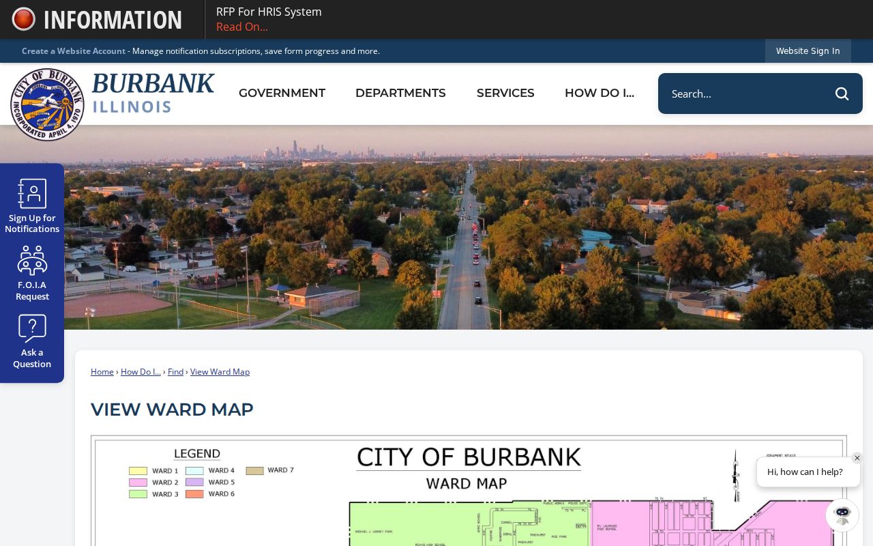Click the Ward 7 tan legend swatch
Image resolution: width=873 pixels, height=546 pixels.
[254, 471]
